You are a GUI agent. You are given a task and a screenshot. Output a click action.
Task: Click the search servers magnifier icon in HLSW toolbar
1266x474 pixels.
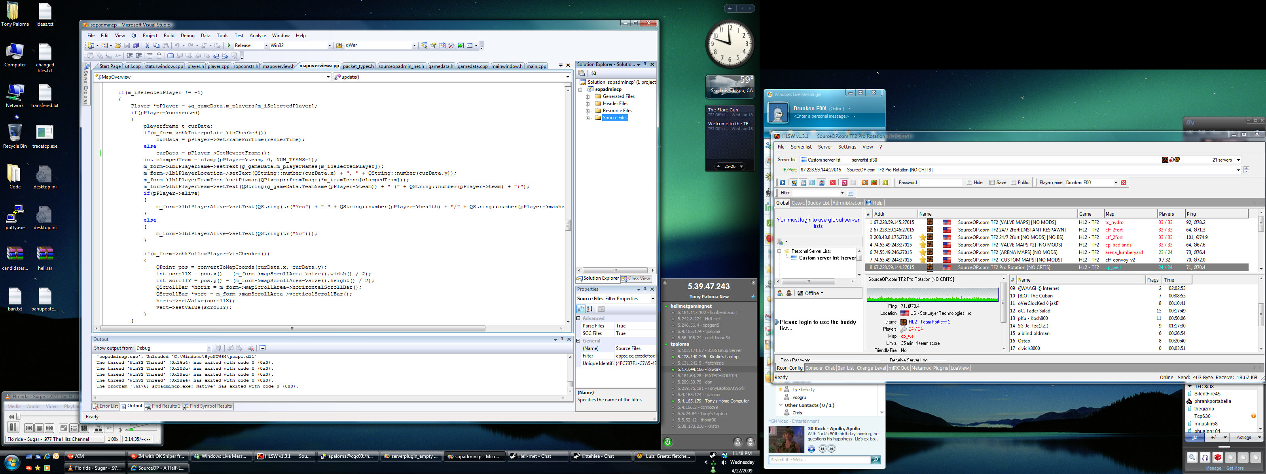(794, 182)
